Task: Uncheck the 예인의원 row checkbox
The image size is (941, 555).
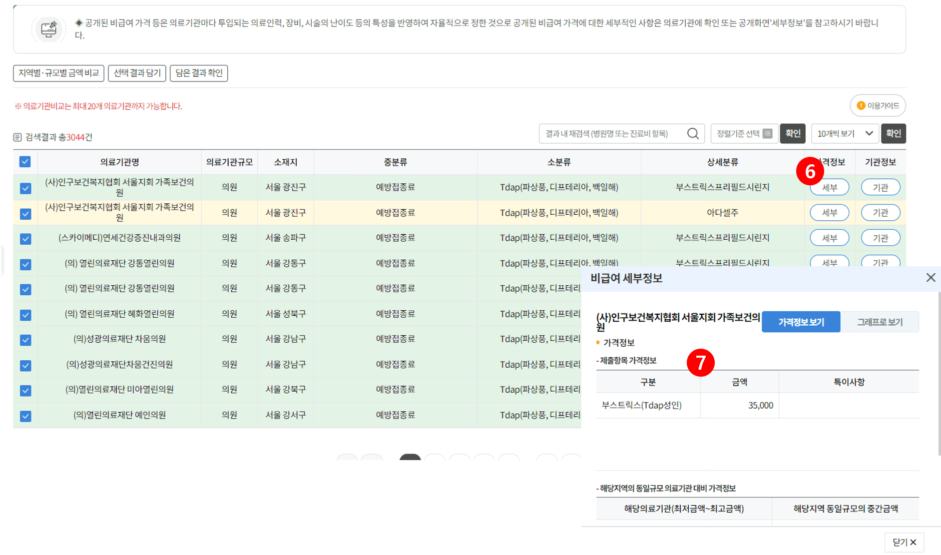Action: coord(25,415)
